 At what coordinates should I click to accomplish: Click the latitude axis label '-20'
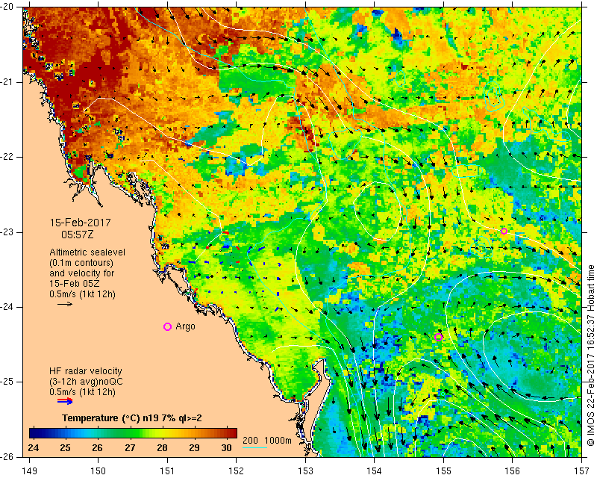point(7,7)
